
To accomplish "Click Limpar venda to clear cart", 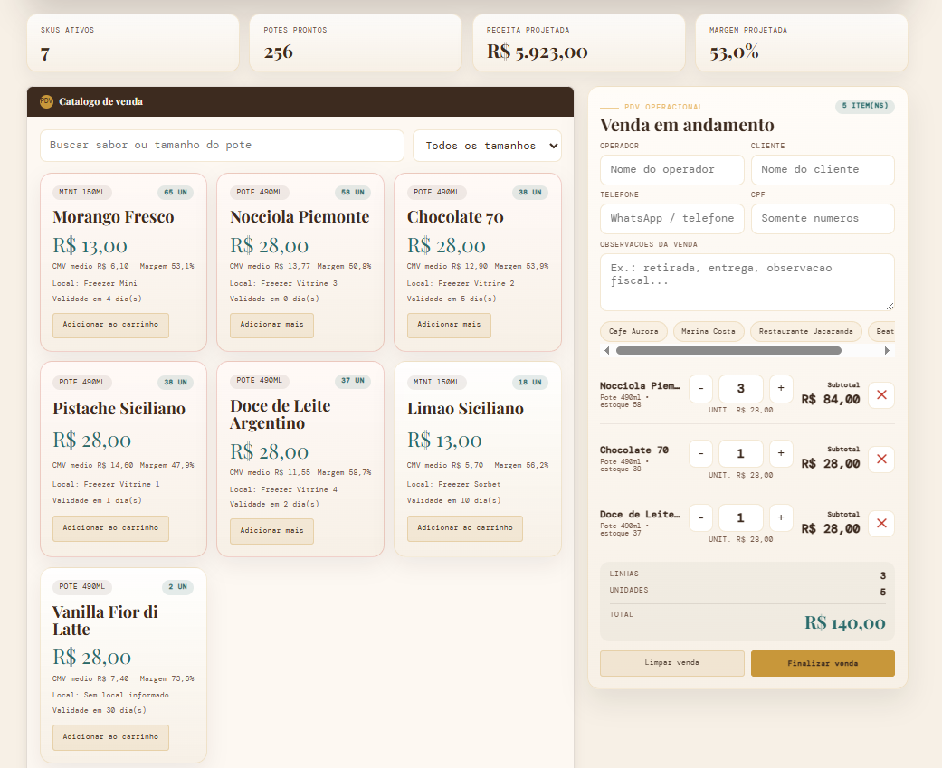I will [x=671, y=663].
